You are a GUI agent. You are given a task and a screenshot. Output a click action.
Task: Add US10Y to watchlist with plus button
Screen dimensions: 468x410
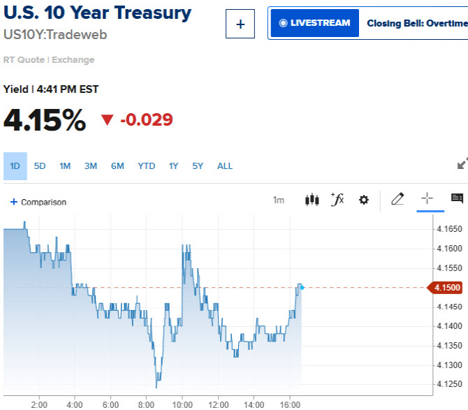(240, 24)
